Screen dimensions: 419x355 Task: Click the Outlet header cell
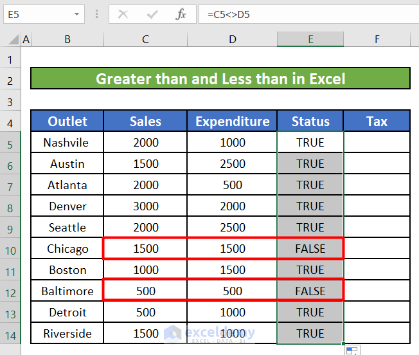pos(67,121)
